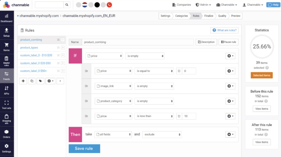Open the Dashboard sidebar icon
The image size is (281, 157).
[7, 18]
